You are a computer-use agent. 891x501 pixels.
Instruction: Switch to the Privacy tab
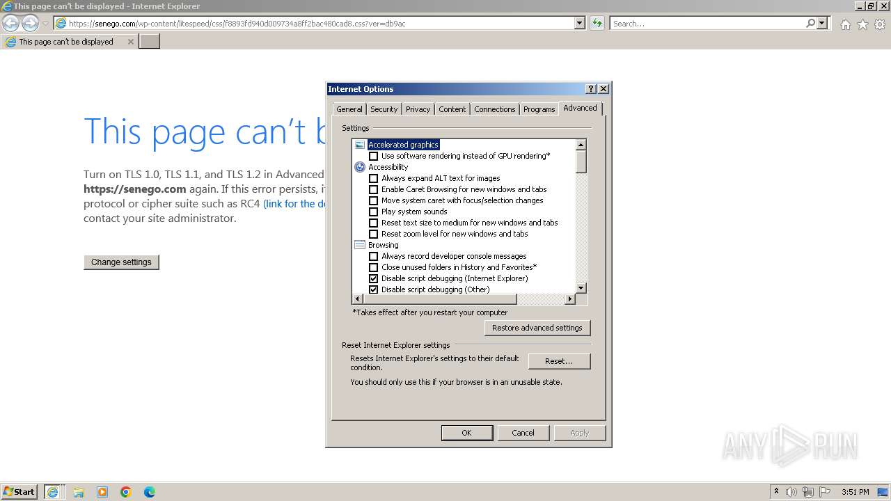pyautogui.click(x=418, y=109)
